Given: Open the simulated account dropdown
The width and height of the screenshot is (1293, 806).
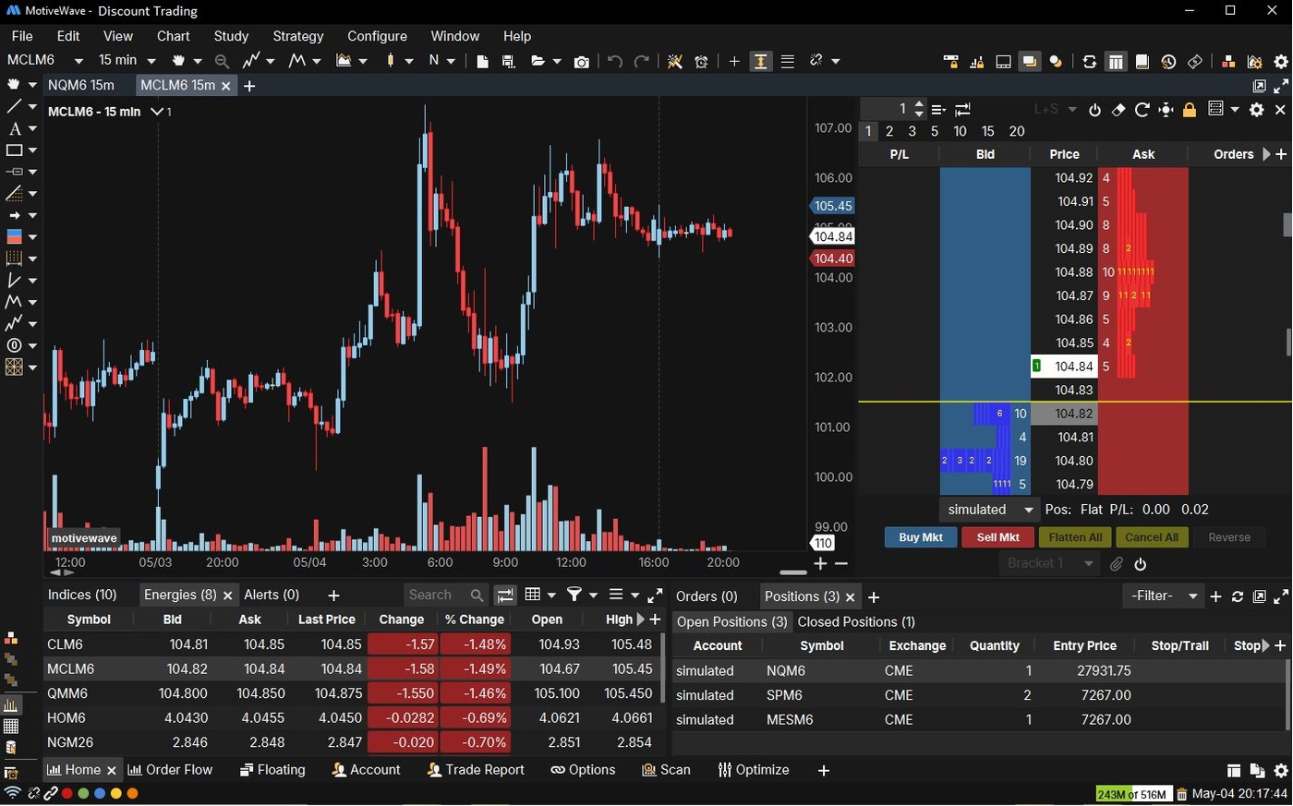Looking at the screenshot, I should (x=989, y=510).
